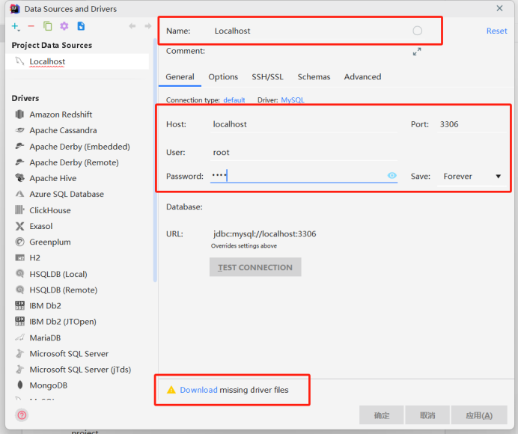
Task: Click the Host input field
Action: click(x=304, y=124)
